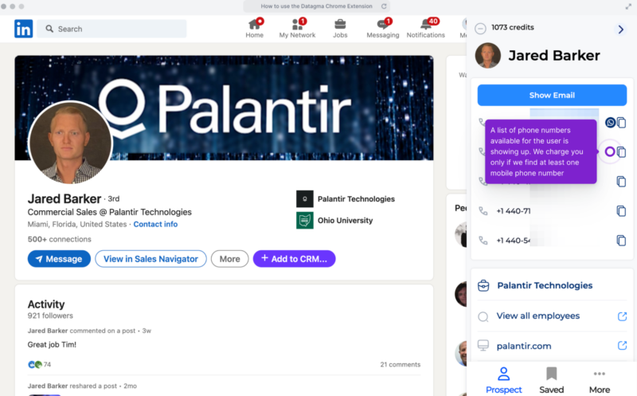Click the Ohio University logo icon
The image size is (637, 396).
[x=305, y=221]
